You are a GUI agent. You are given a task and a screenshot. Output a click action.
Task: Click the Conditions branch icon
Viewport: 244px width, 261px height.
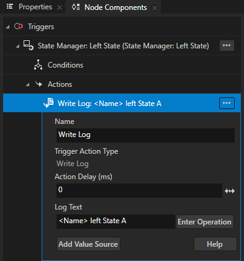click(38, 64)
